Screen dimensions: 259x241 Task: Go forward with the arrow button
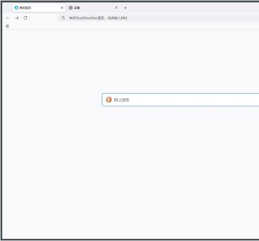(x=17, y=18)
